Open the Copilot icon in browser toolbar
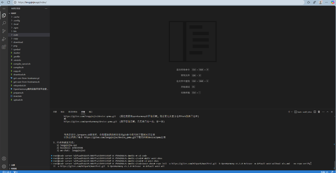The height and width of the screenshot is (173, 336). [x=333, y=2]
